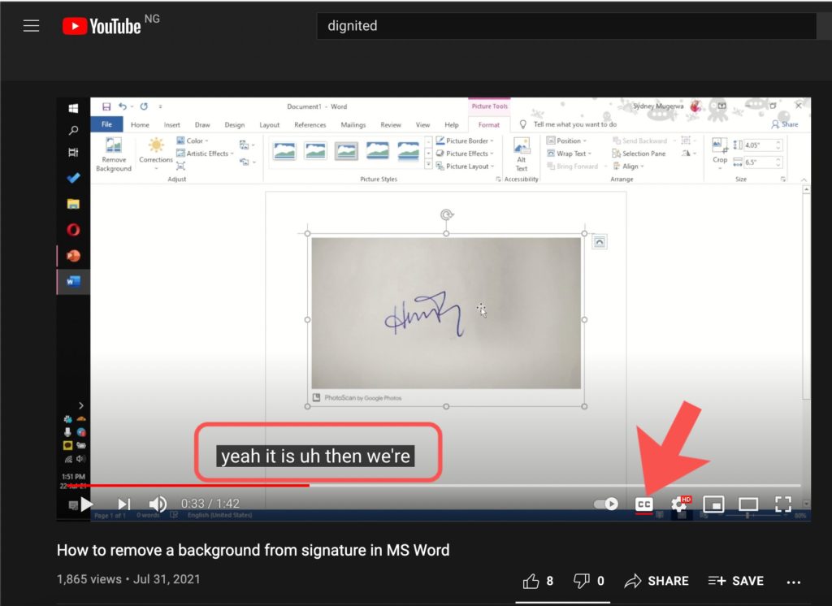The width and height of the screenshot is (832, 606).
Task: Open the Opera browser taskbar icon
Action: coord(73,230)
